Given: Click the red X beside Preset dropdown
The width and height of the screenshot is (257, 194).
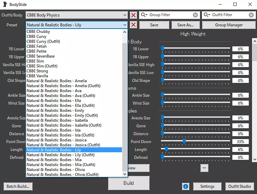Looking at the screenshot, I should tap(133, 25).
